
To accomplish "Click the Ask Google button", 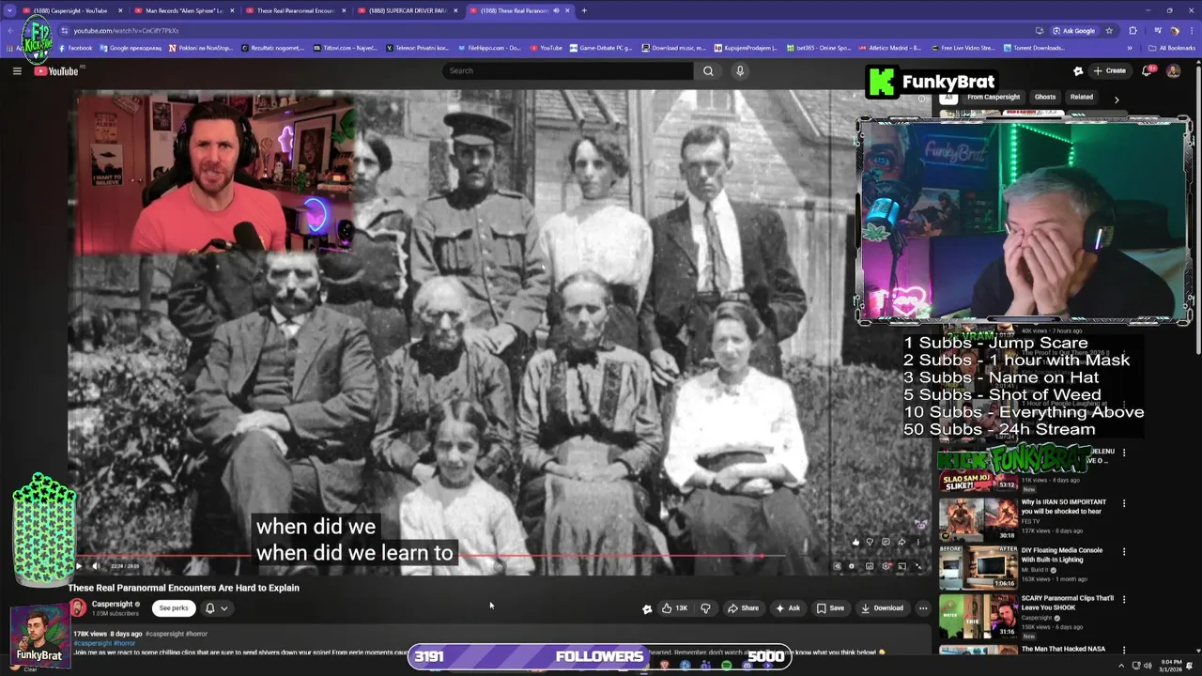I will point(1073,30).
